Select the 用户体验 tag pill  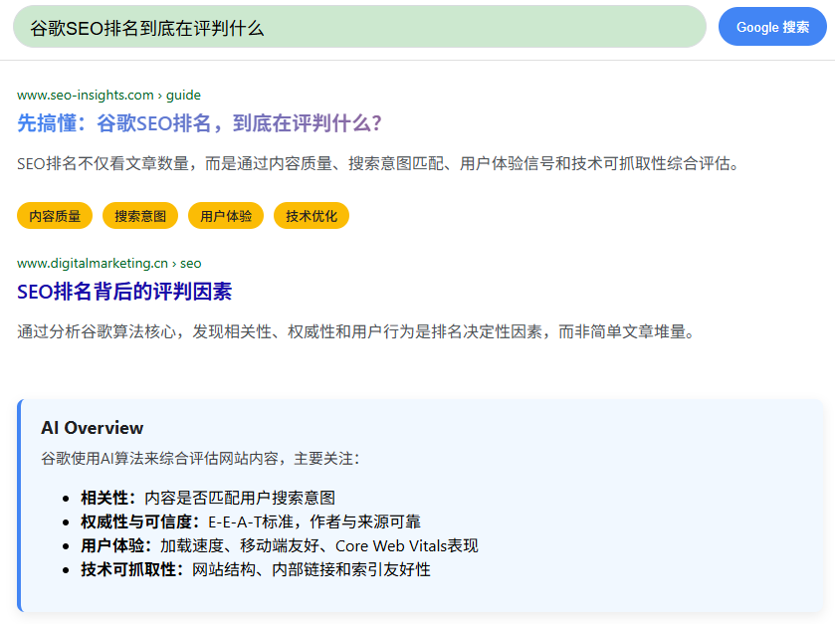tap(226, 216)
